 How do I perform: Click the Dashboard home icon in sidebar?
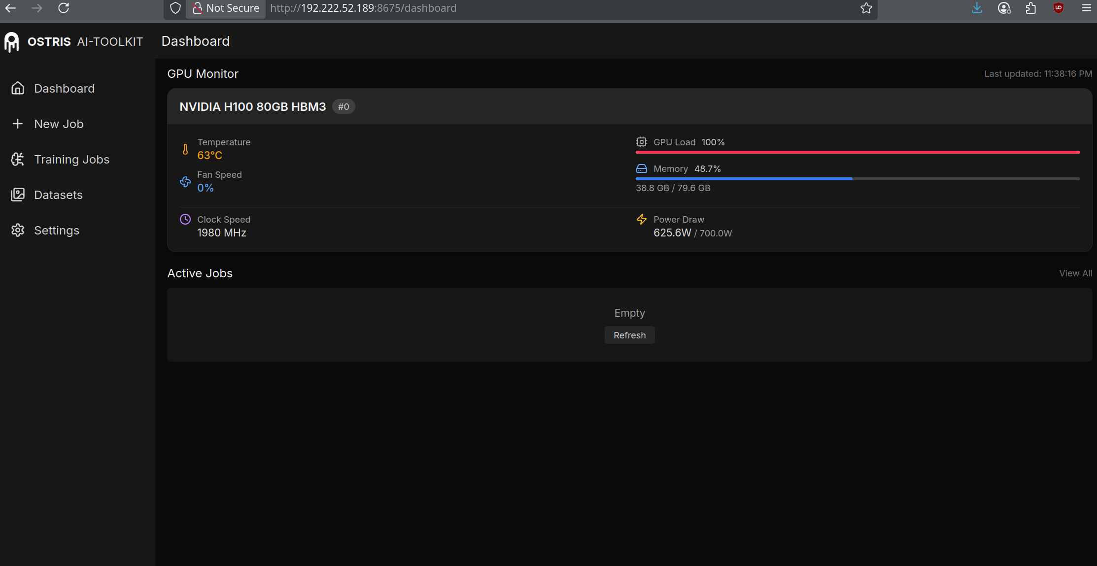[18, 88]
